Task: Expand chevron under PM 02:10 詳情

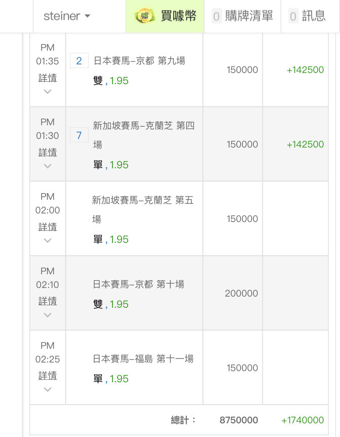Action: [x=48, y=315]
